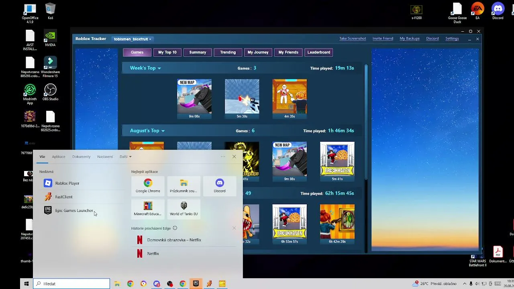
Task: Open the Windows Start menu
Action: [27, 284]
